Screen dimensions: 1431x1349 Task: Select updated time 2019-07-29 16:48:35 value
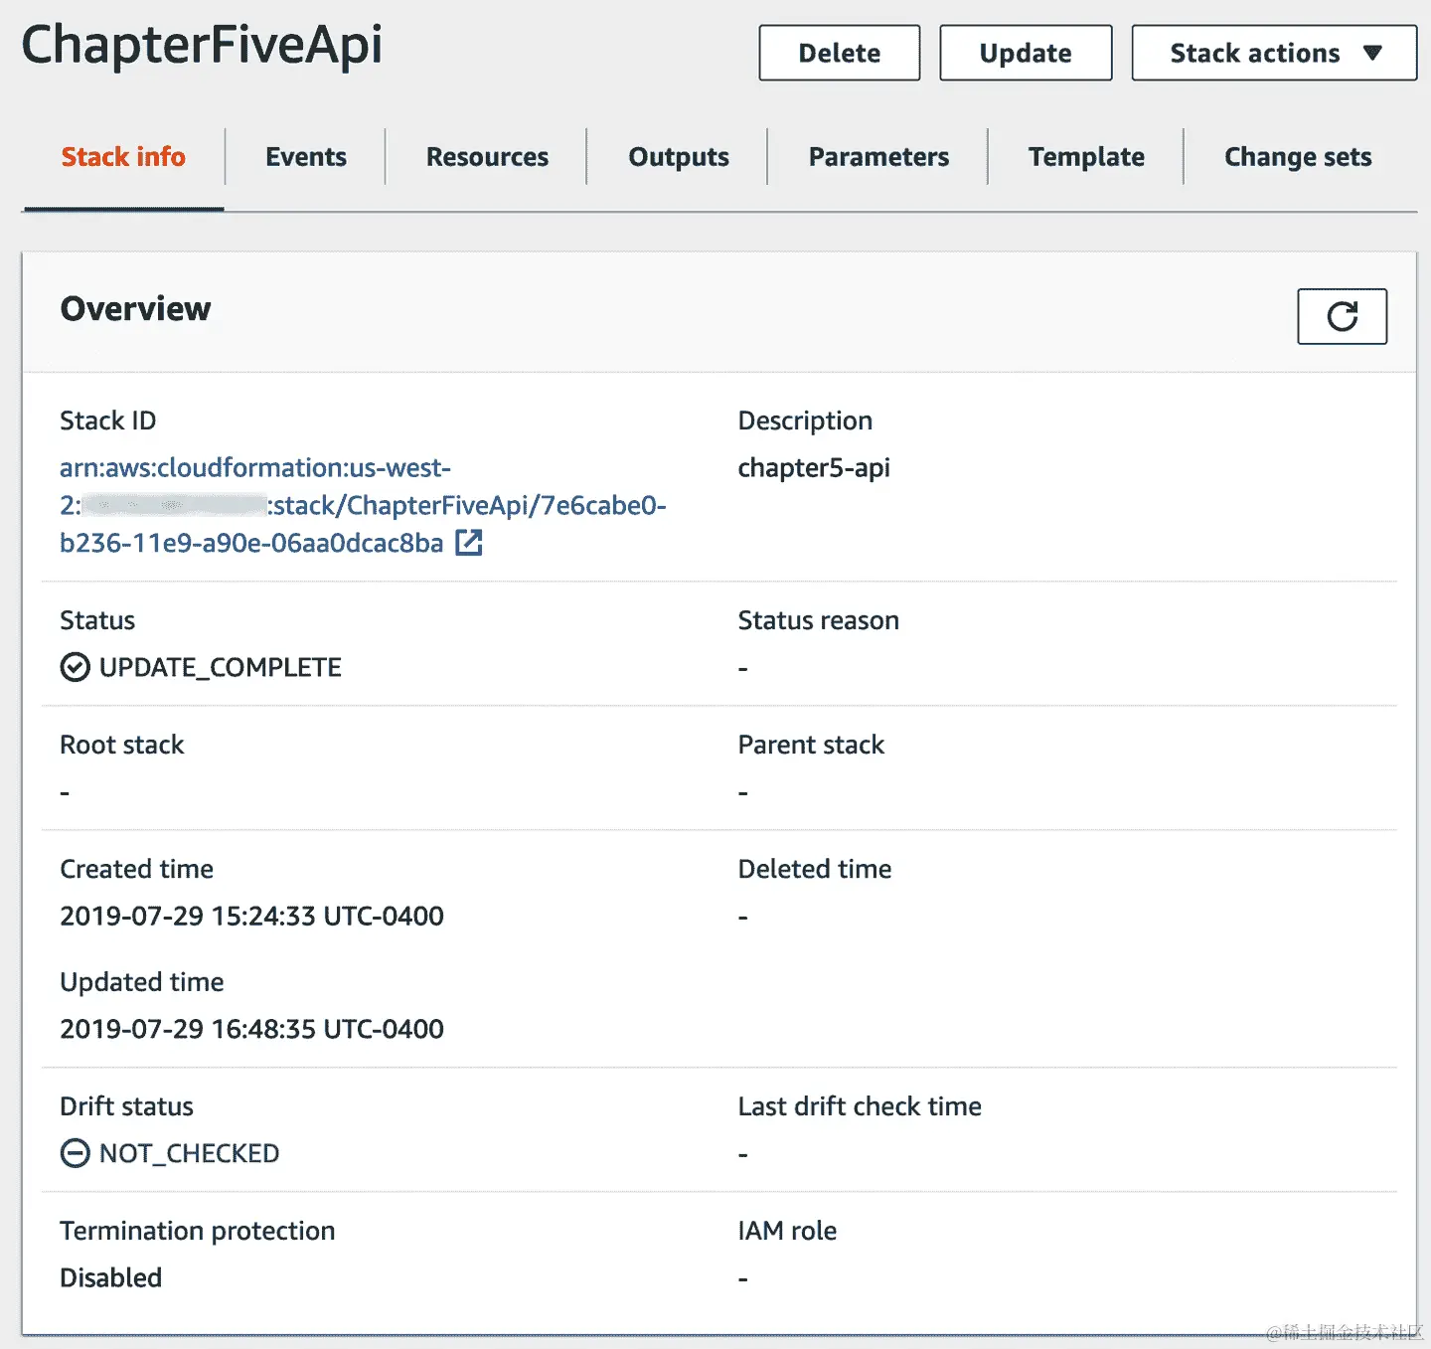[x=251, y=1029]
